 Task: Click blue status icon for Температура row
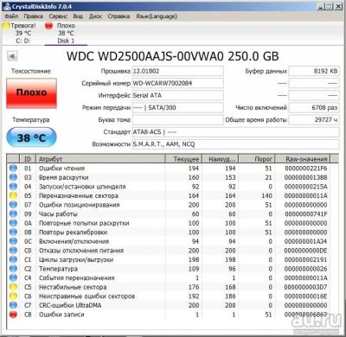click(13, 269)
